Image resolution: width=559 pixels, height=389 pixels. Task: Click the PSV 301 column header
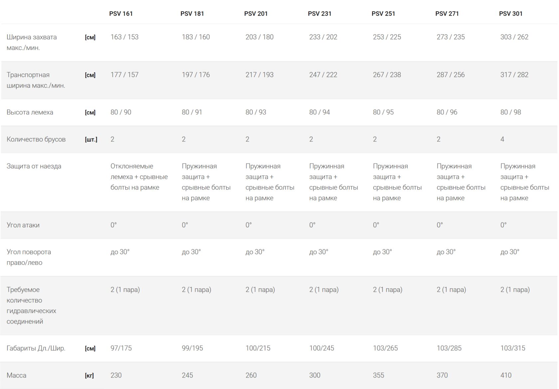[x=511, y=14]
